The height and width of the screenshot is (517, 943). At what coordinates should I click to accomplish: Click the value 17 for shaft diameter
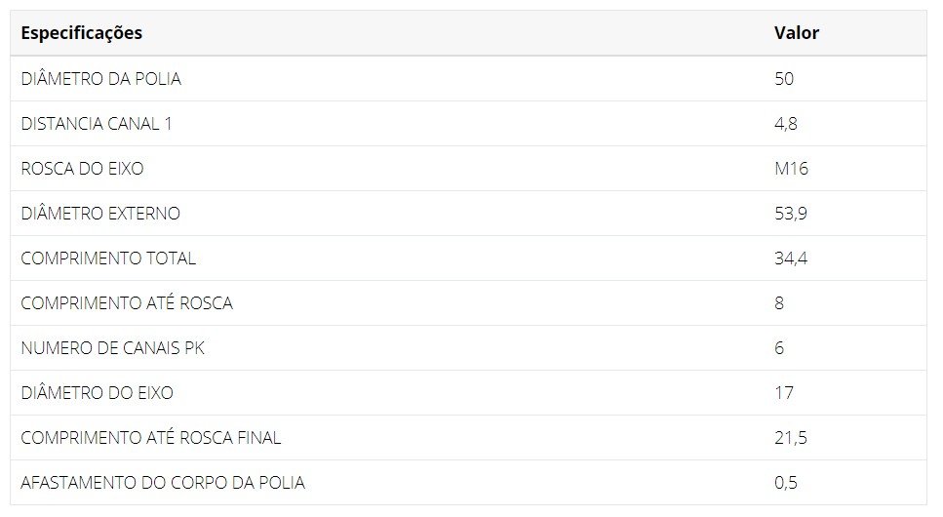point(784,393)
